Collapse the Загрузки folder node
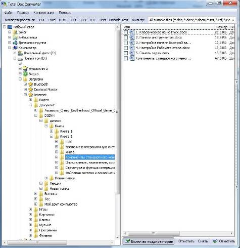The image size is (240, 248). point(20,79)
